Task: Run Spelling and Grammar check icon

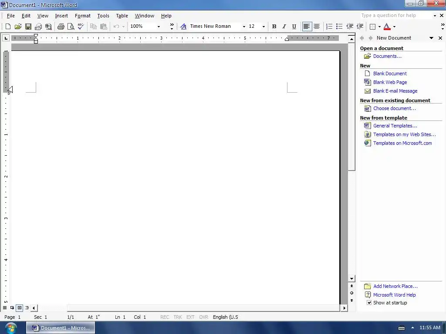Action: click(81, 27)
